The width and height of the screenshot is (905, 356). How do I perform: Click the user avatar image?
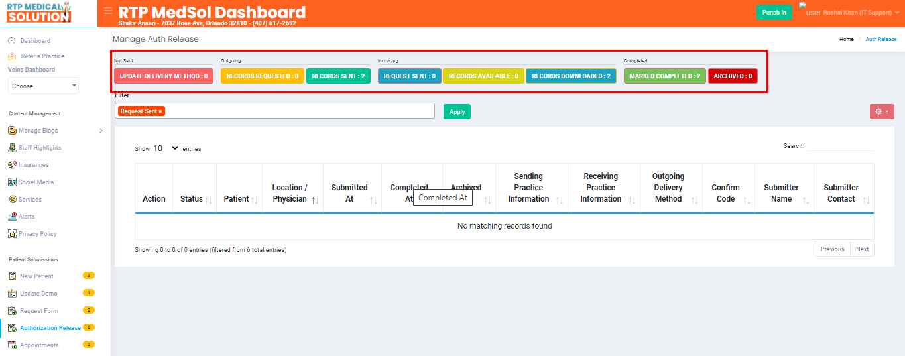click(809, 11)
